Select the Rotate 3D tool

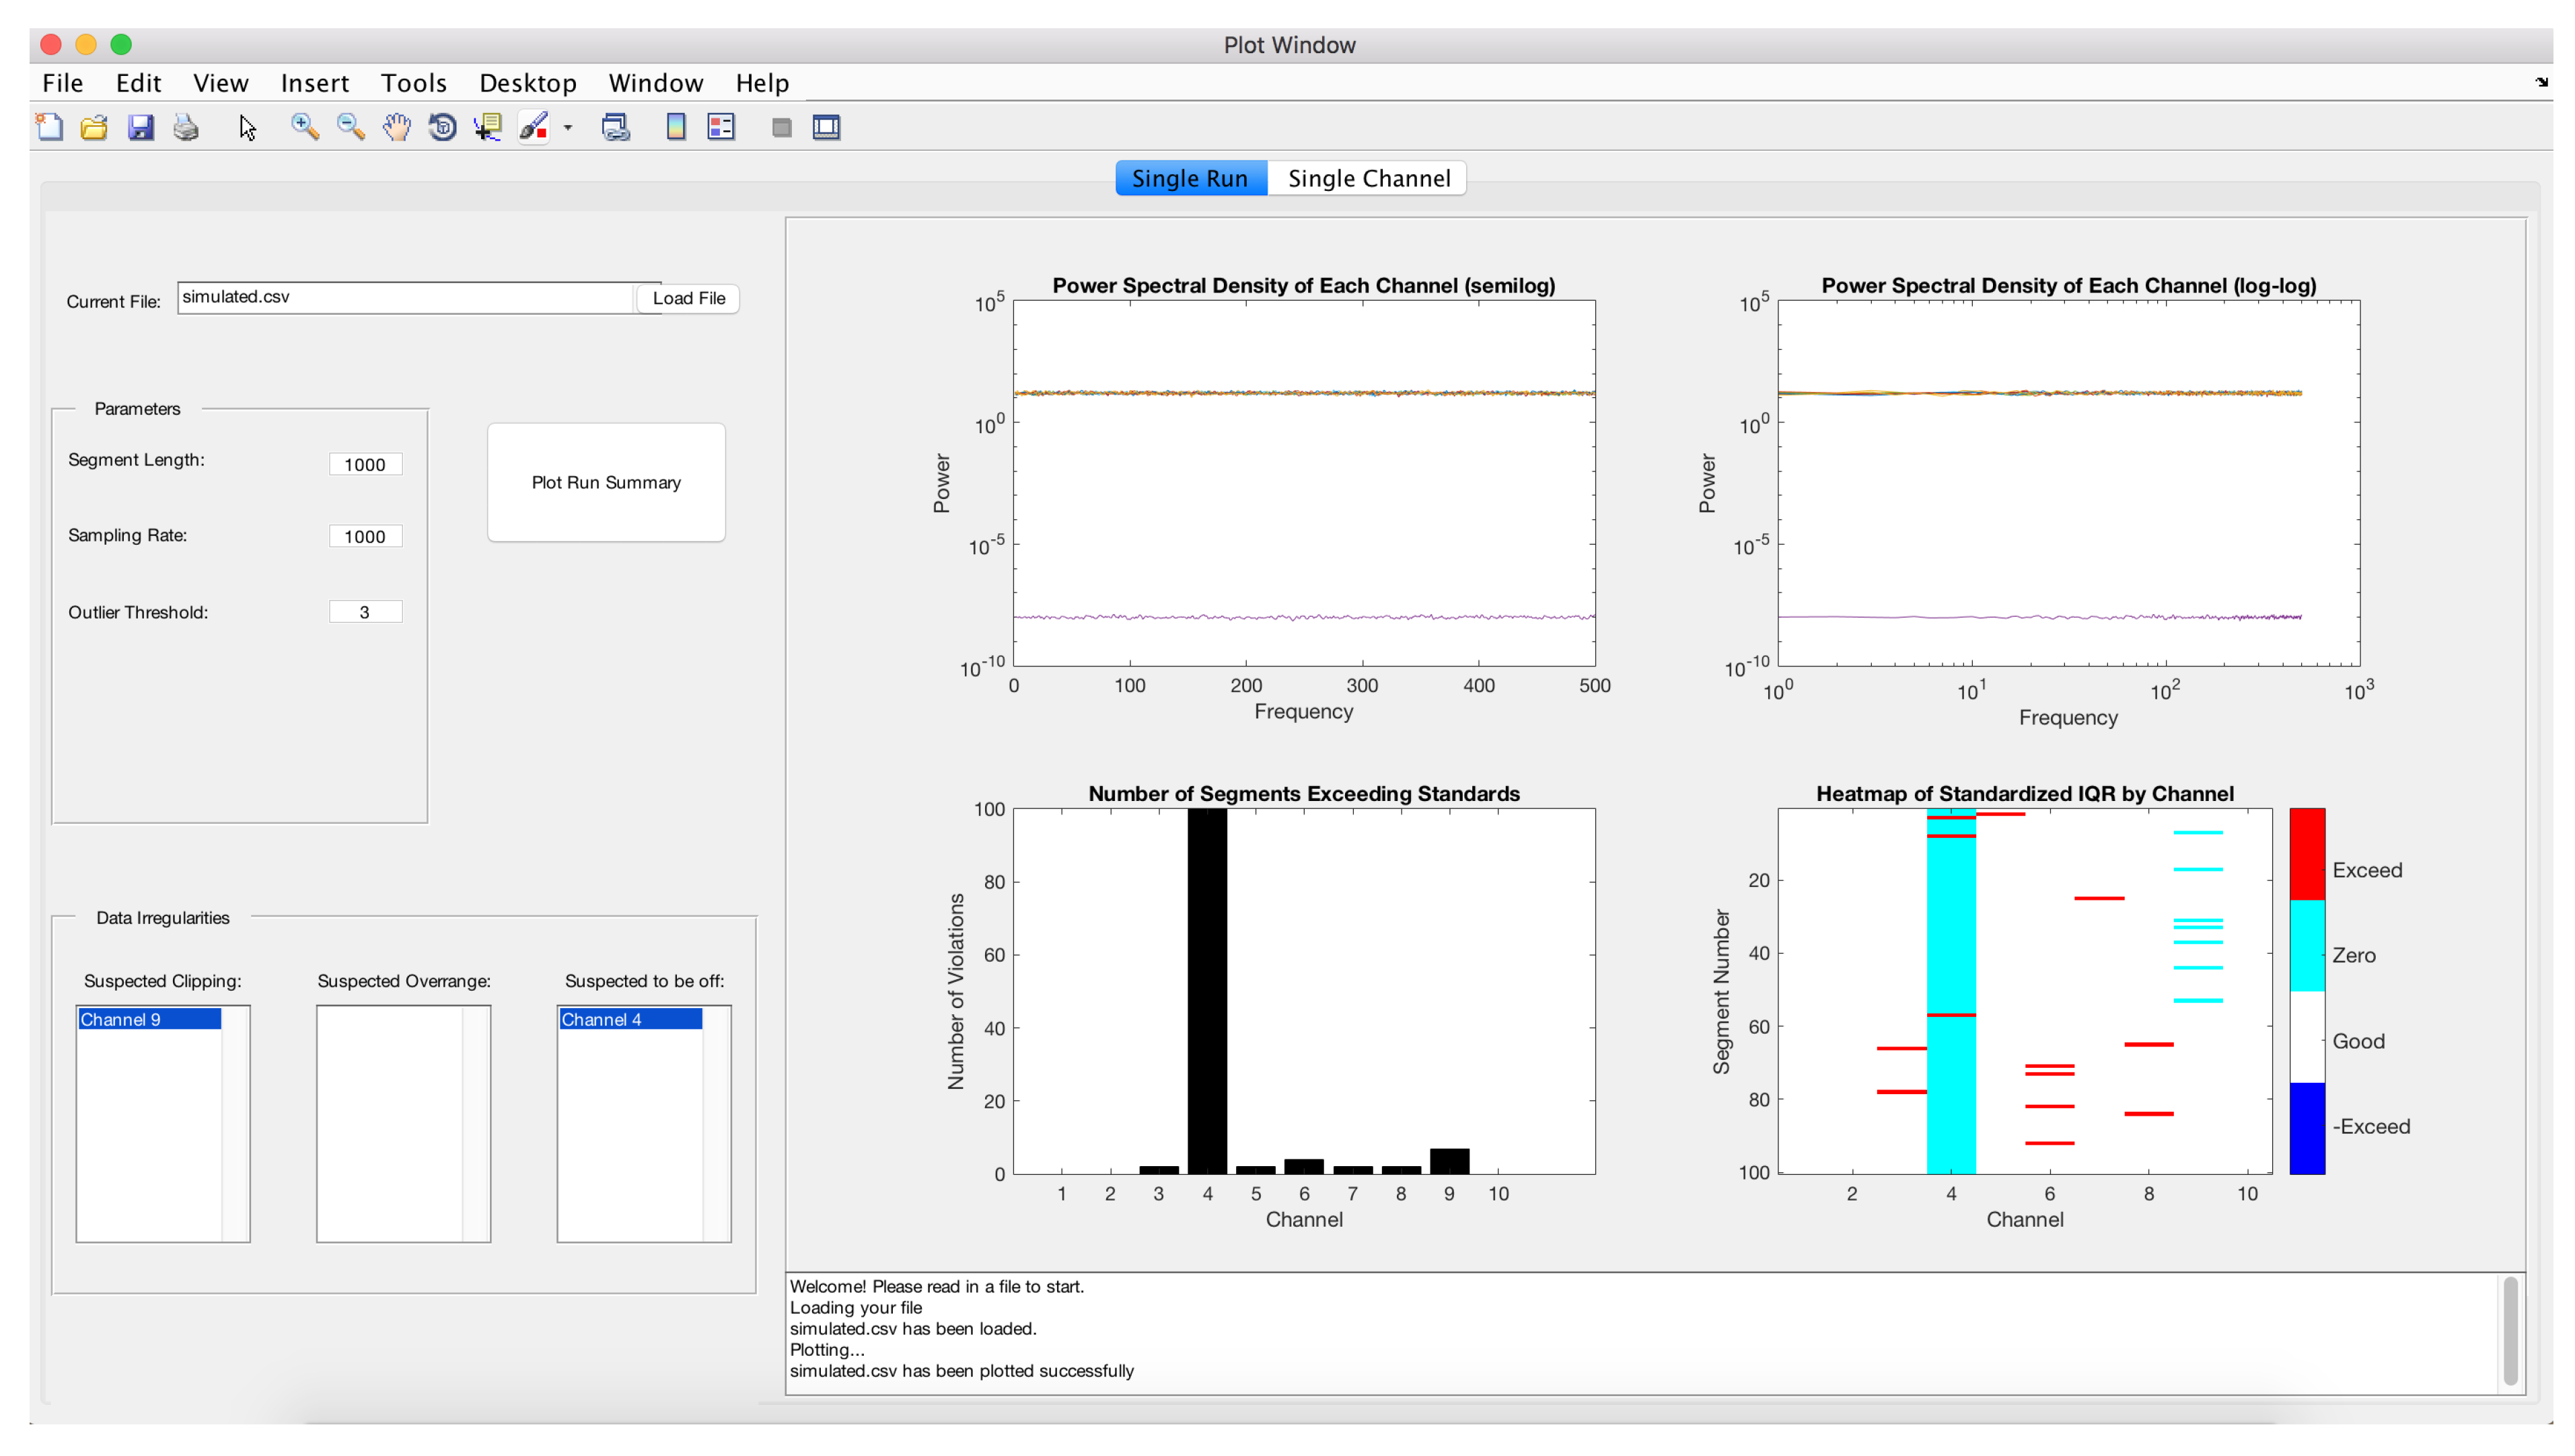(x=442, y=127)
